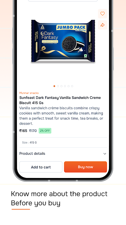The height and width of the screenshot is (225, 126).
Task: Jump to the fourth carousel dot
Action: (65, 86)
